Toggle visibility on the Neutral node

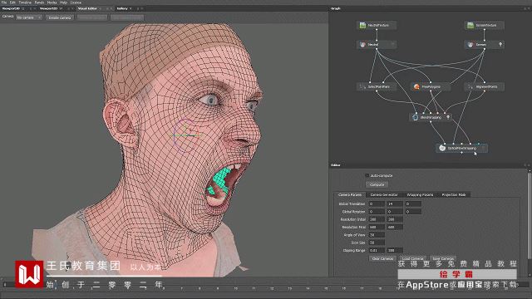click(x=392, y=44)
